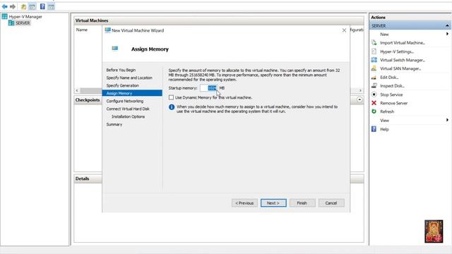Click the Virtual Switch Manager icon
This screenshot has width=452, height=254.
click(374, 60)
